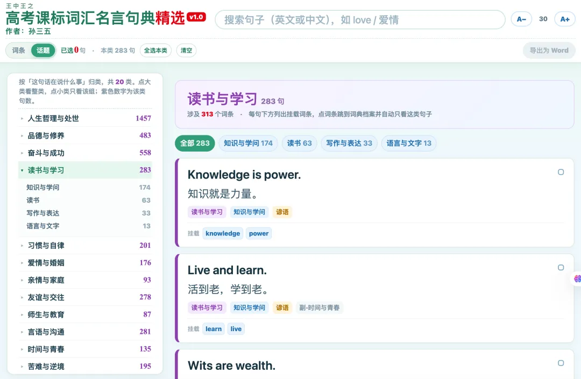Click 副·时间与青春 tag on Live and learn card
Viewport: 581px width, 379px height.
coord(320,308)
